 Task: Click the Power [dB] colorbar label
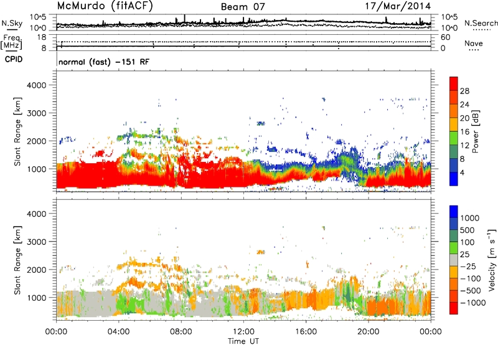(x=476, y=131)
